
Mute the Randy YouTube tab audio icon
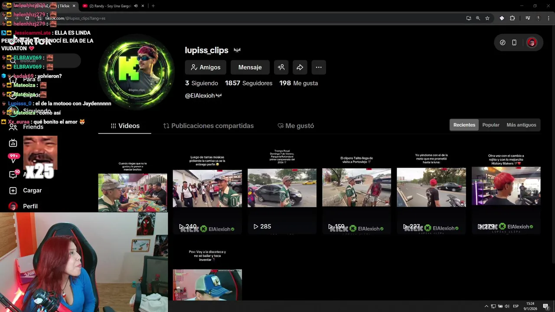pyautogui.click(x=136, y=6)
